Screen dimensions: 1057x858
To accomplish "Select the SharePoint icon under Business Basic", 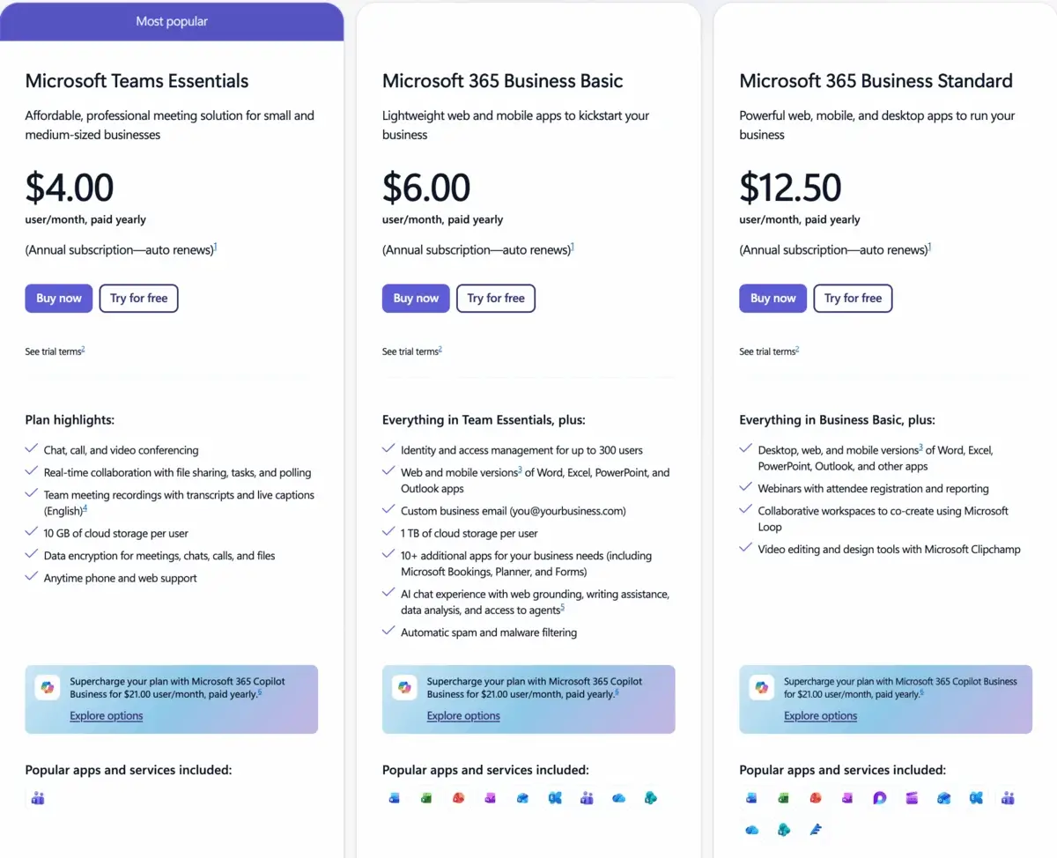I will (651, 797).
